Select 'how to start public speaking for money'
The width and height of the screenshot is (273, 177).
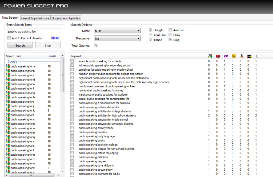101,90
